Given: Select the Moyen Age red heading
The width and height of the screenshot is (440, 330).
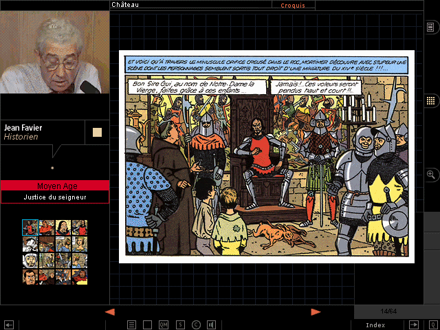Looking at the screenshot, I should [x=55, y=186].
